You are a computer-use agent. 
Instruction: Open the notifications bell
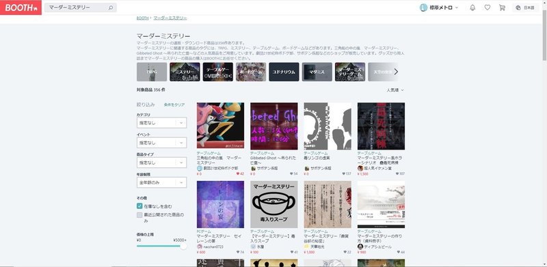tap(472, 8)
